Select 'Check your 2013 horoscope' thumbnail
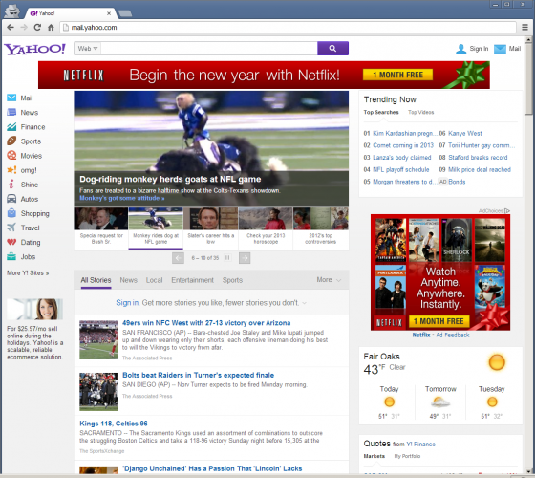Viewport: 535px width, 478px height. [266, 228]
